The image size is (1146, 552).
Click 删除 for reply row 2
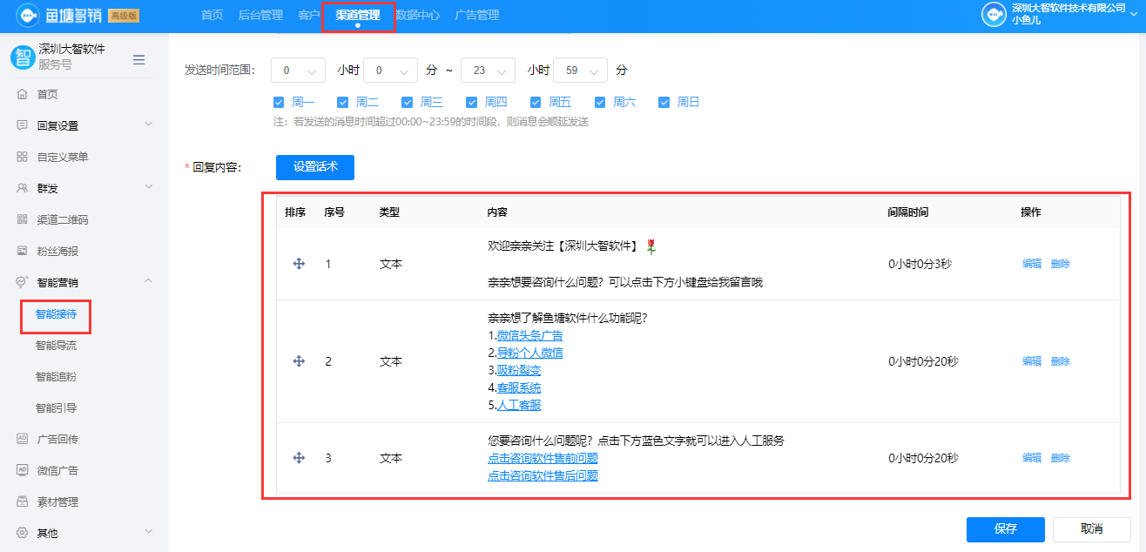(1061, 361)
